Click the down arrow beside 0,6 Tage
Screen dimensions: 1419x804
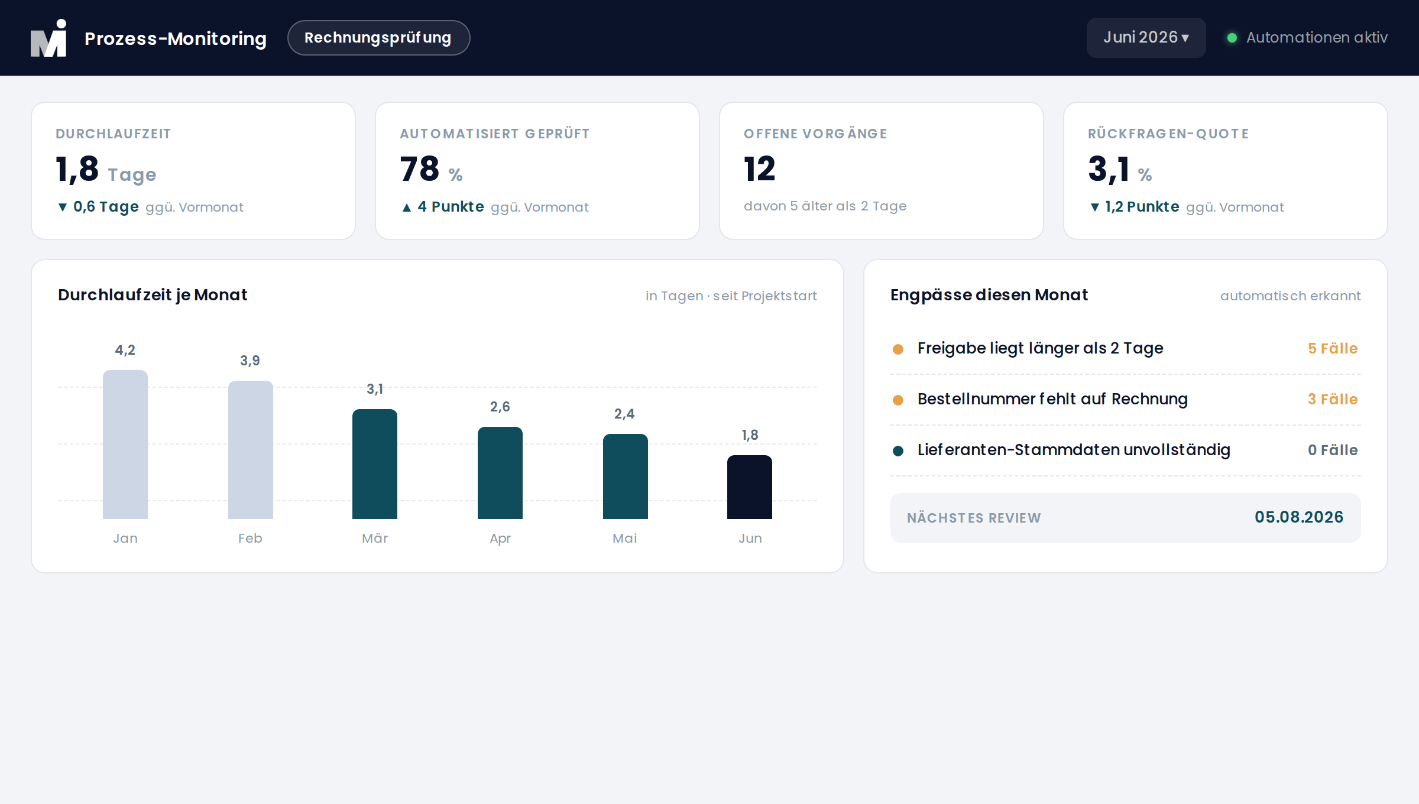click(63, 207)
